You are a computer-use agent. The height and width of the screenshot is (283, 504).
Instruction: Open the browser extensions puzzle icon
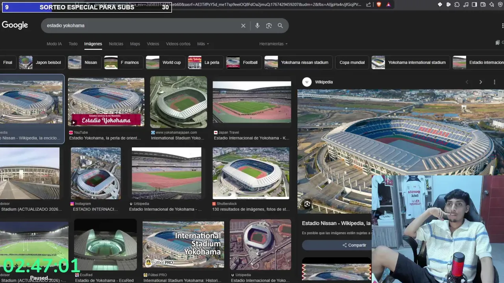457,4
